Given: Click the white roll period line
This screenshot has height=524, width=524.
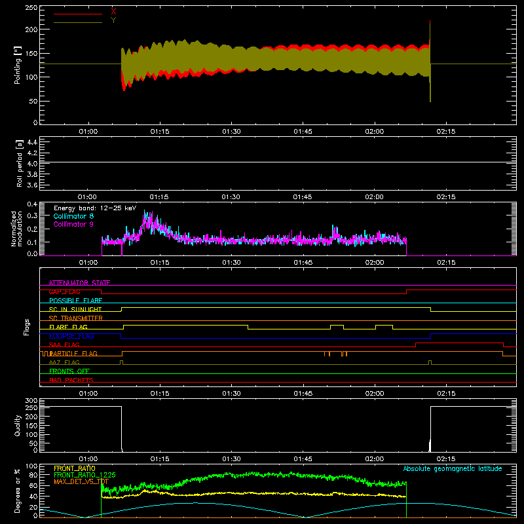Looking at the screenshot, I should click(278, 162).
